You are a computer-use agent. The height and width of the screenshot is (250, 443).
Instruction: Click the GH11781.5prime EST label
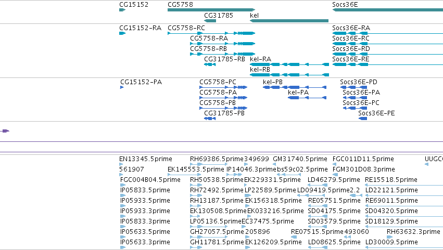pyautogui.click(x=217, y=243)
